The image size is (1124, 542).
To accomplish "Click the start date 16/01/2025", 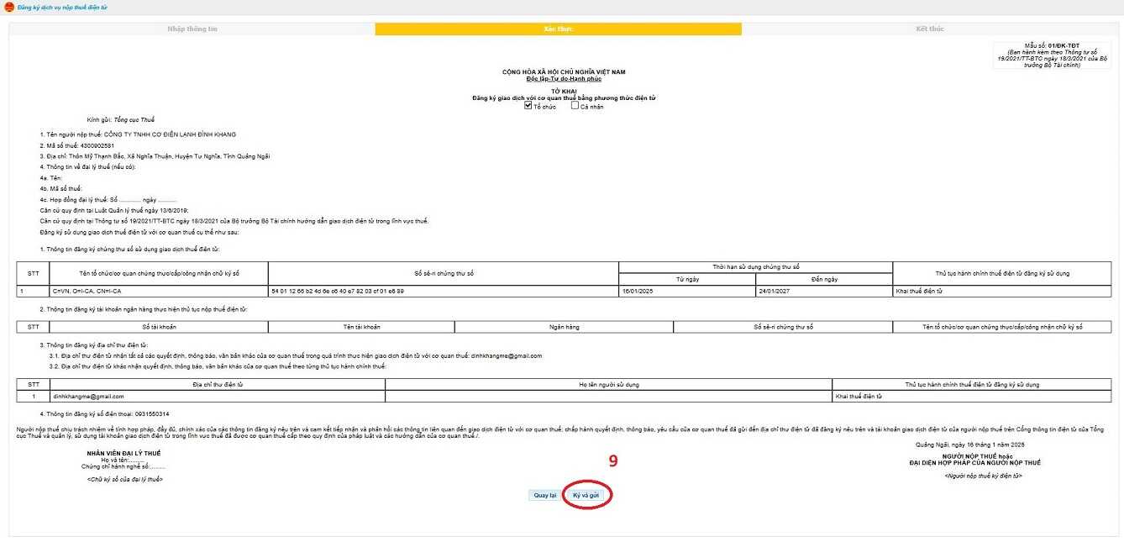I will 638,291.
